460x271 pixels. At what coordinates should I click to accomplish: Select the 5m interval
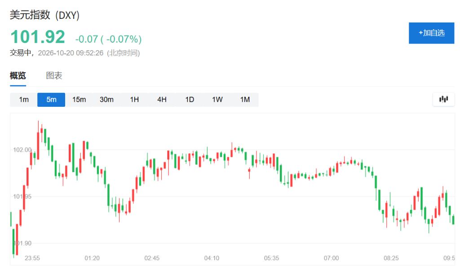(51, 100)
